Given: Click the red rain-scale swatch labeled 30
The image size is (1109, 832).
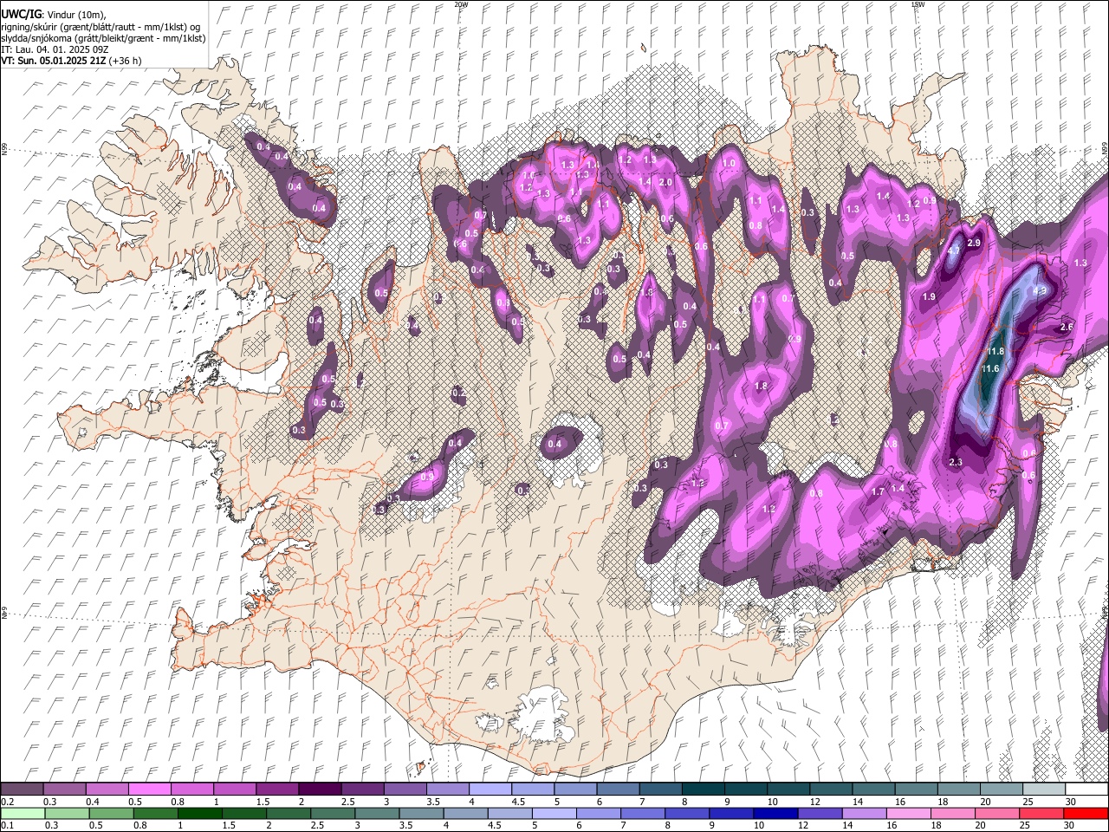Looking at the screenshot, I should (1086, 814).
